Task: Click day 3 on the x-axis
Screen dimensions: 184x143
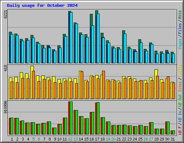Action: point(23,139)
